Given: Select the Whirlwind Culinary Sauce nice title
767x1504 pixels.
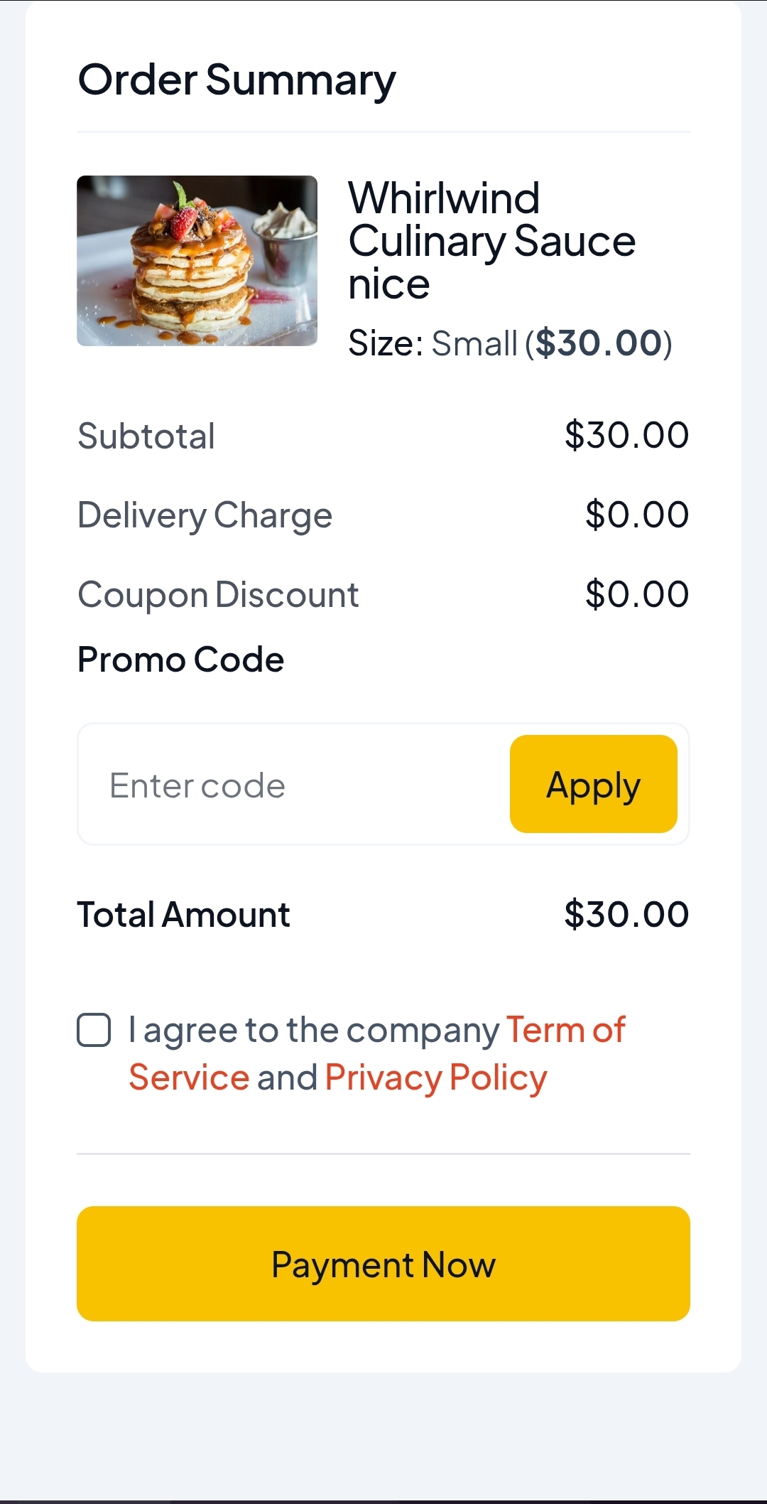Looking at the screenshot, I should pos(491,241).
